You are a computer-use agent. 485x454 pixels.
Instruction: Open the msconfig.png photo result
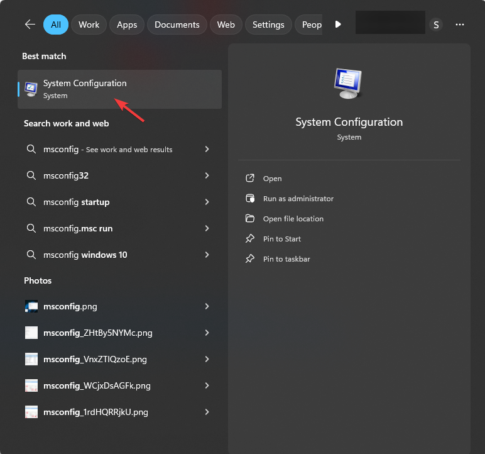pyautogui.click(x=120, y=306)
